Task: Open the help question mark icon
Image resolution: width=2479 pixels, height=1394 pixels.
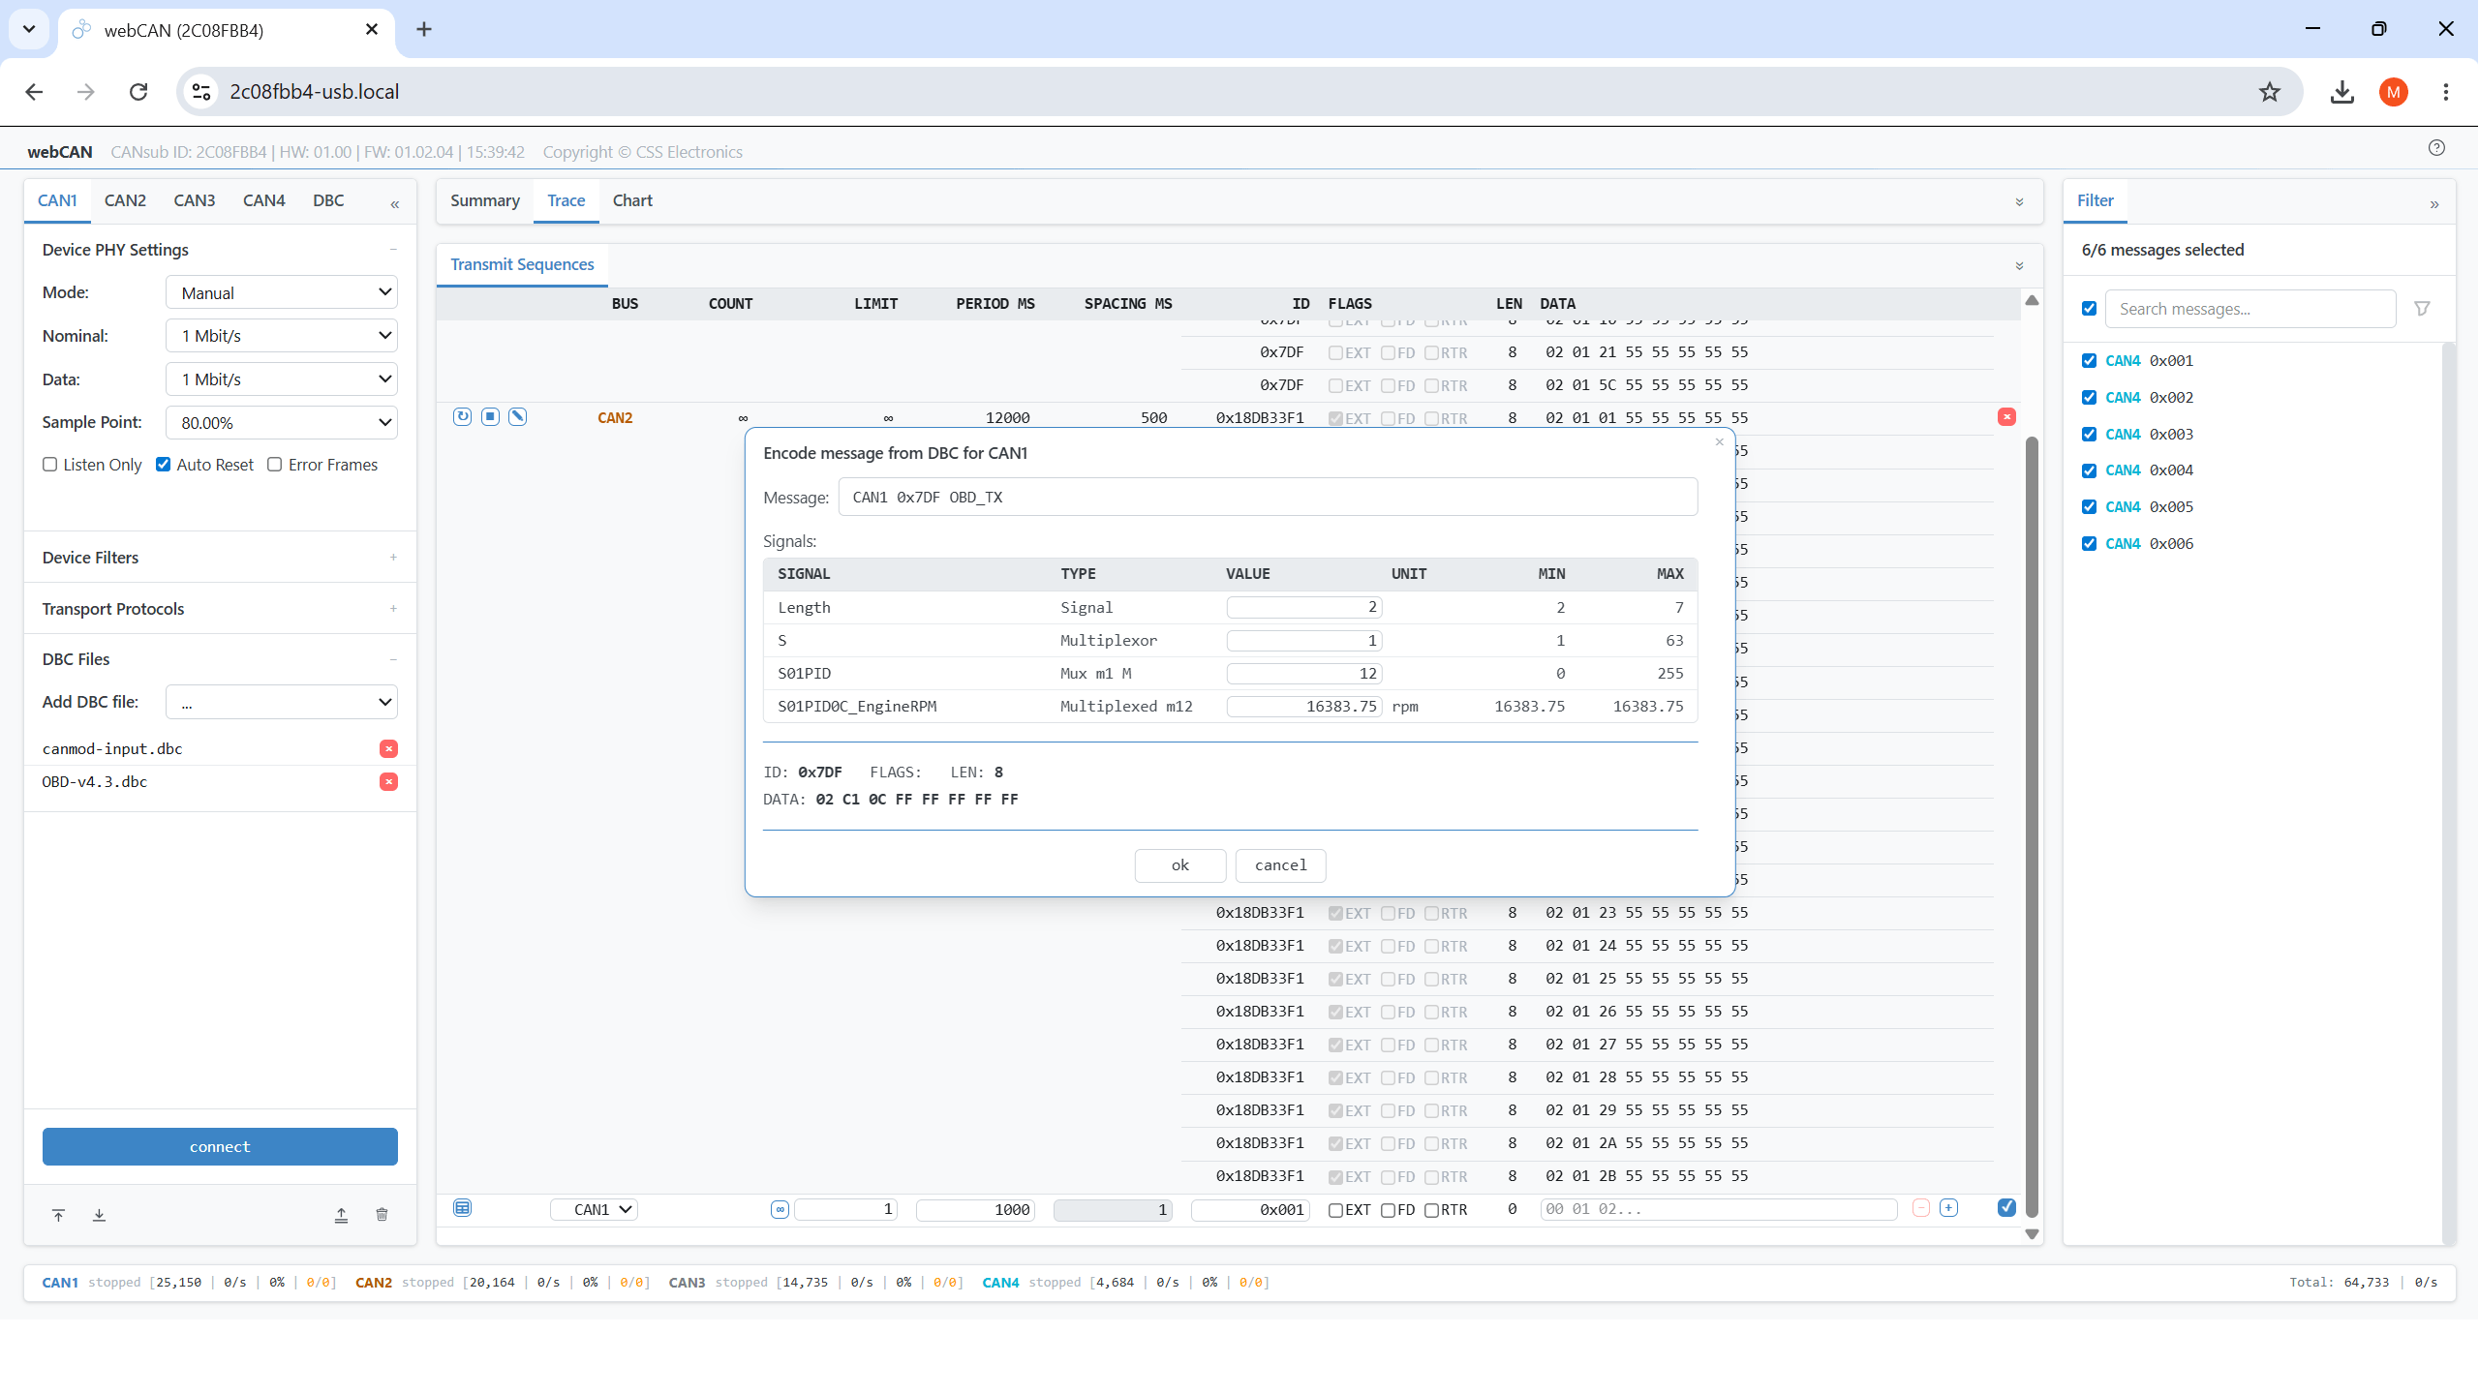Action: pyautogui.click(x=2436, y=148)
